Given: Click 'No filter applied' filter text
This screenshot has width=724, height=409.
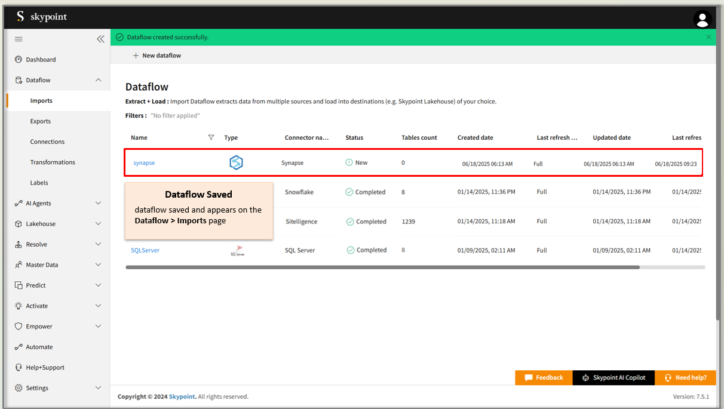Looking at the screenshot, I should pos(175,116).
